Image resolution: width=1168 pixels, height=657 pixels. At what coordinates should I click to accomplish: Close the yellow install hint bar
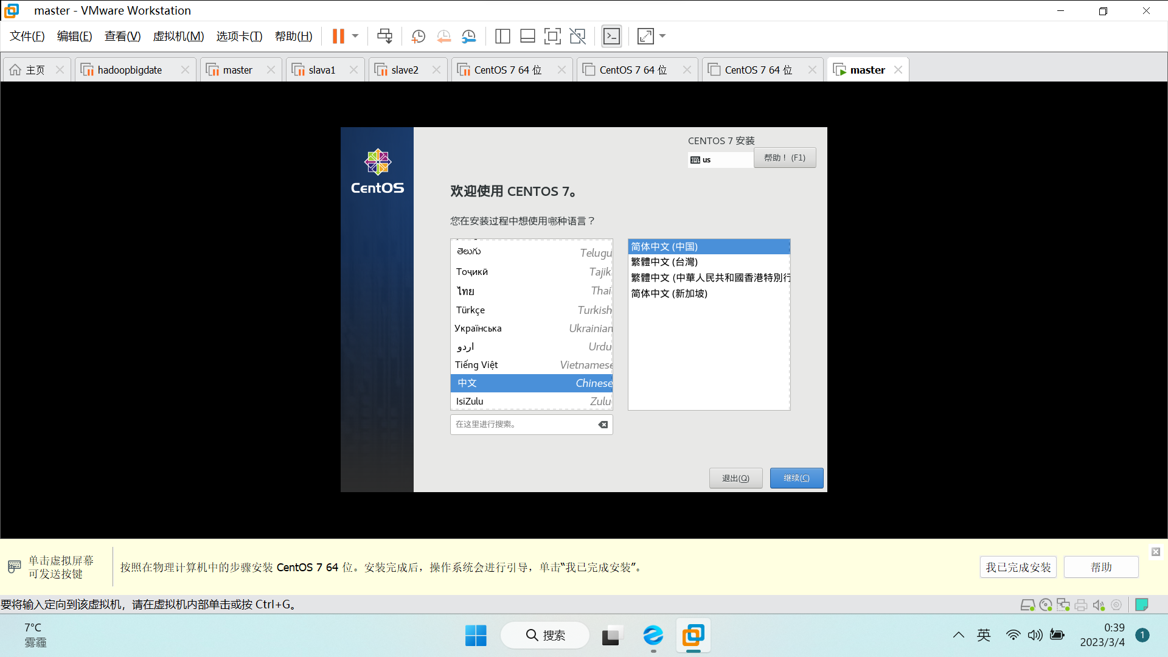(1155, 552)
